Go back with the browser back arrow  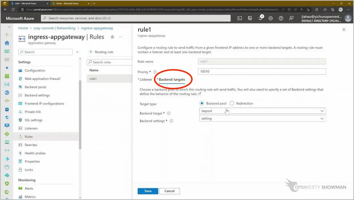click(6, 9)
